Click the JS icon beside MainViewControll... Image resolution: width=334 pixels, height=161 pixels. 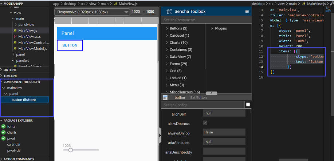[x=15, y=43]
